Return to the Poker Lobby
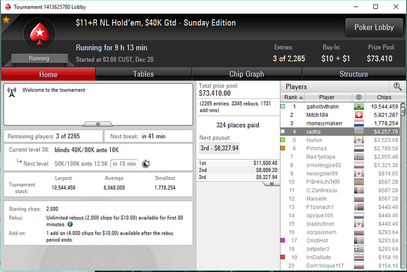Image resolution: width=407 pixels, height=272 pixels. click(374, 27)
